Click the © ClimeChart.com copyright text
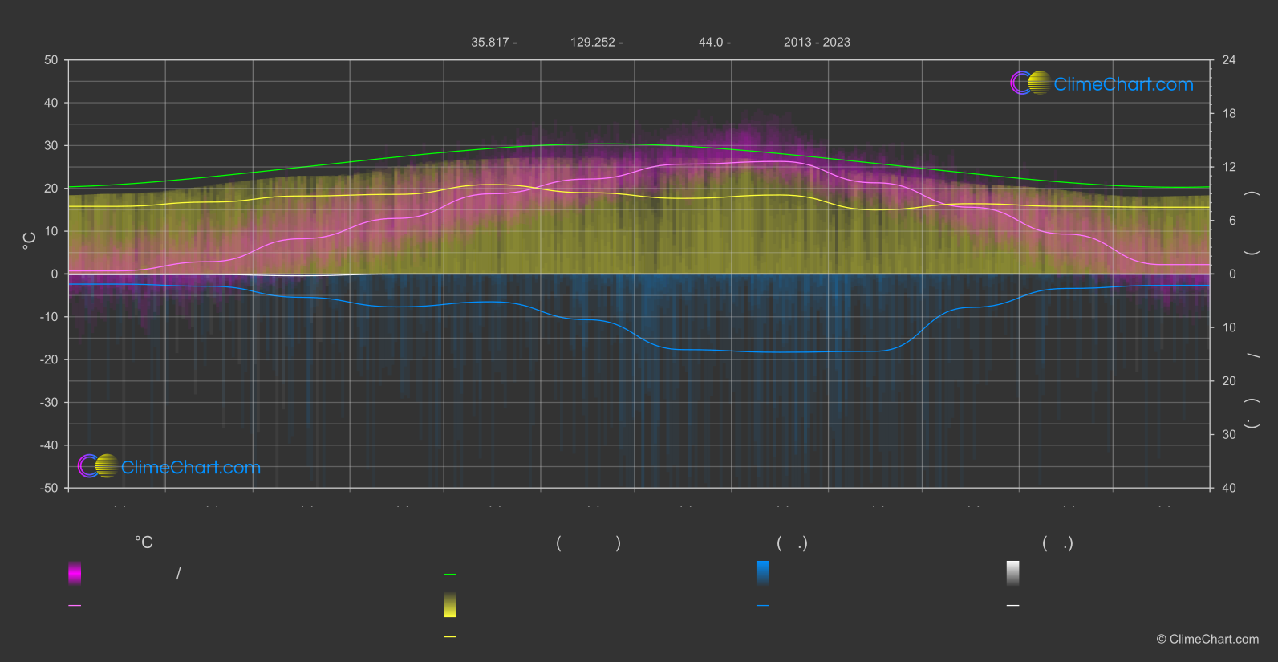This screenshot has width=1278, height=662. (x=1207, y=640)
